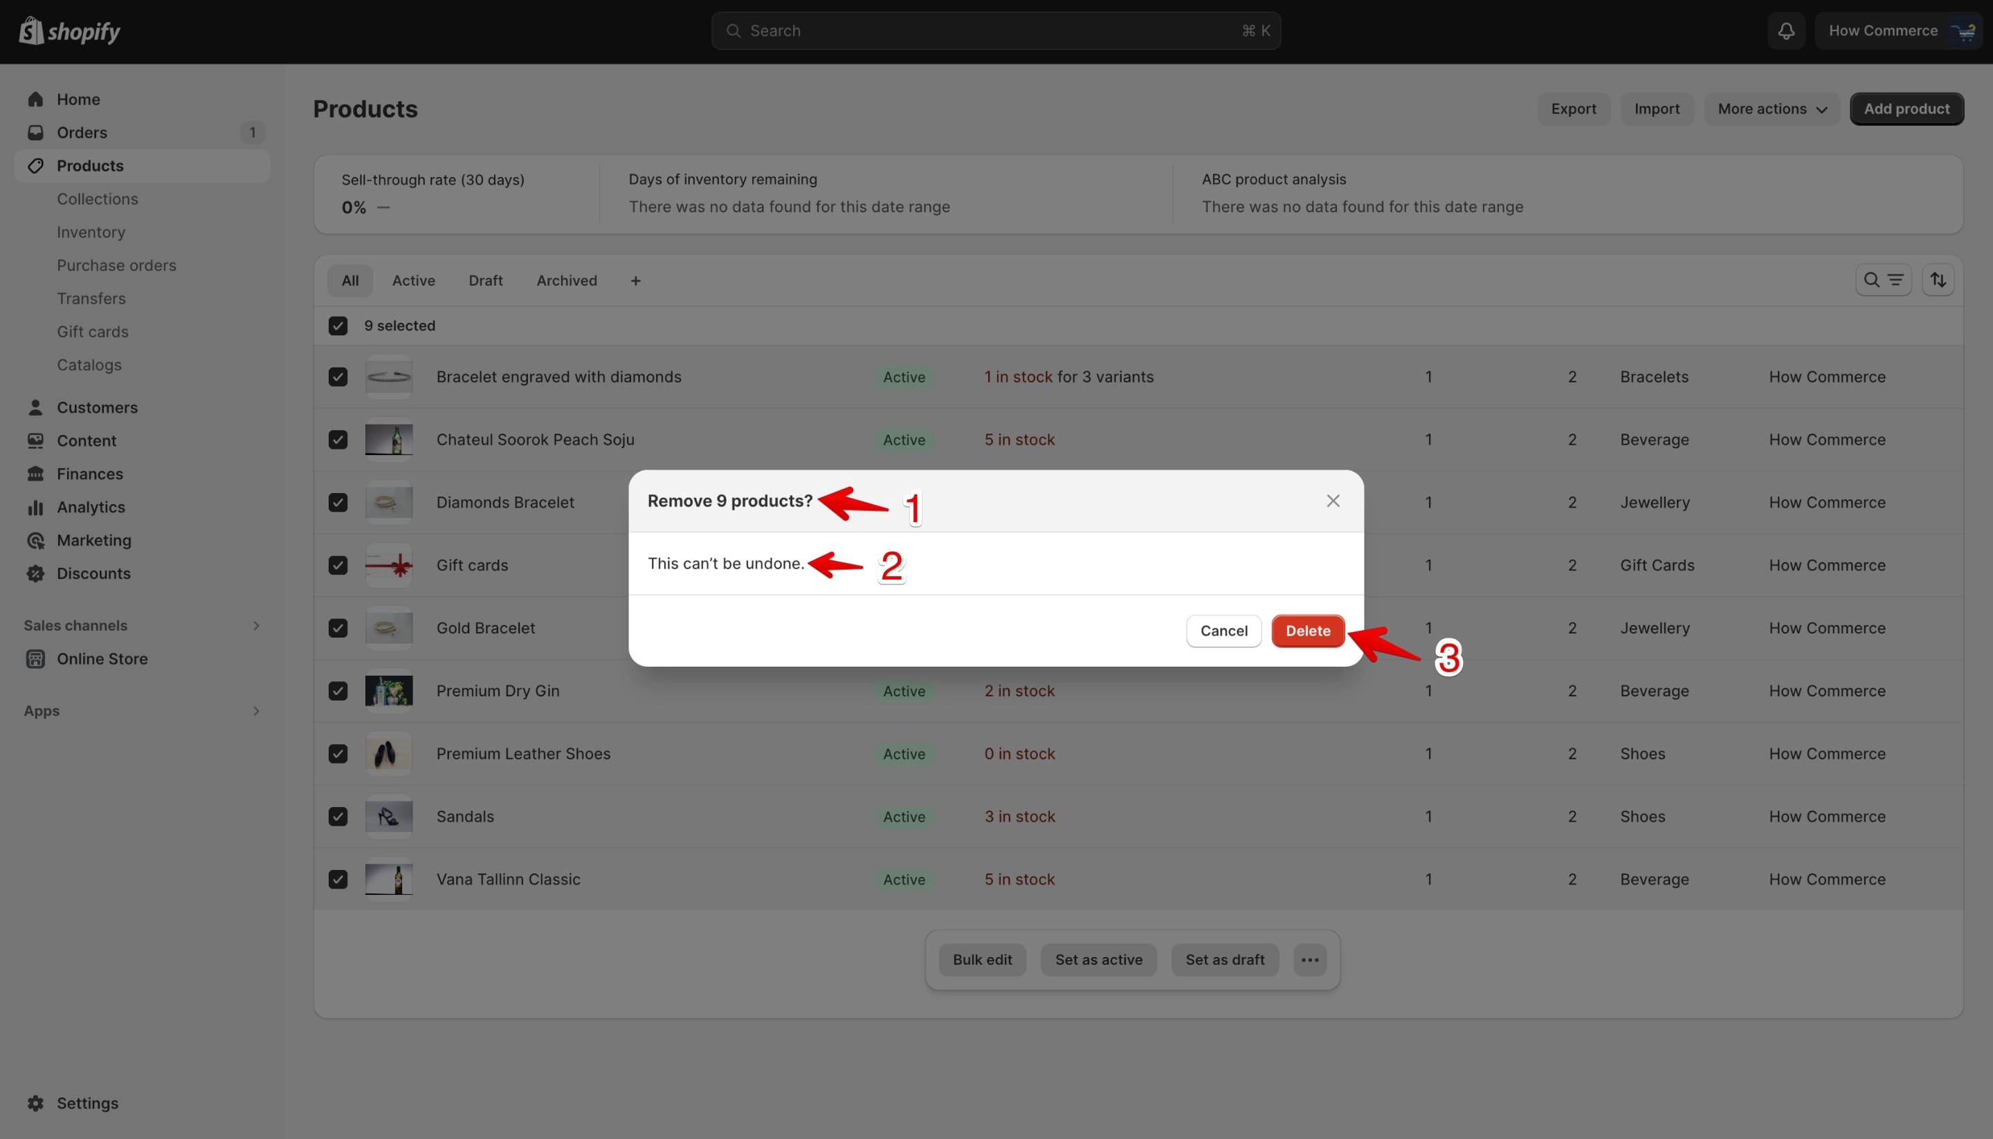Close the Remove 9 products dialog

point(1332,501)
